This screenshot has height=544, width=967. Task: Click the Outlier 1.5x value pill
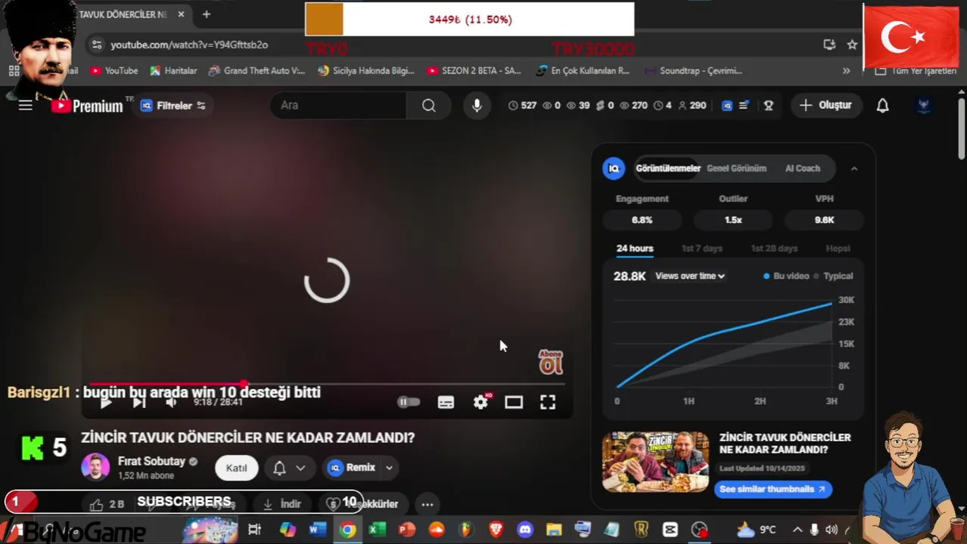tap(732, 220)
